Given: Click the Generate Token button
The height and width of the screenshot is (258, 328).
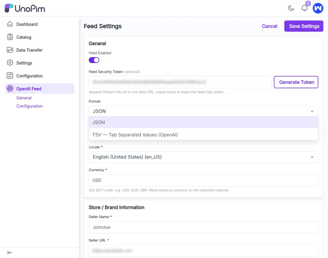Looking at the screenshot, I should (x=296, y=82).
